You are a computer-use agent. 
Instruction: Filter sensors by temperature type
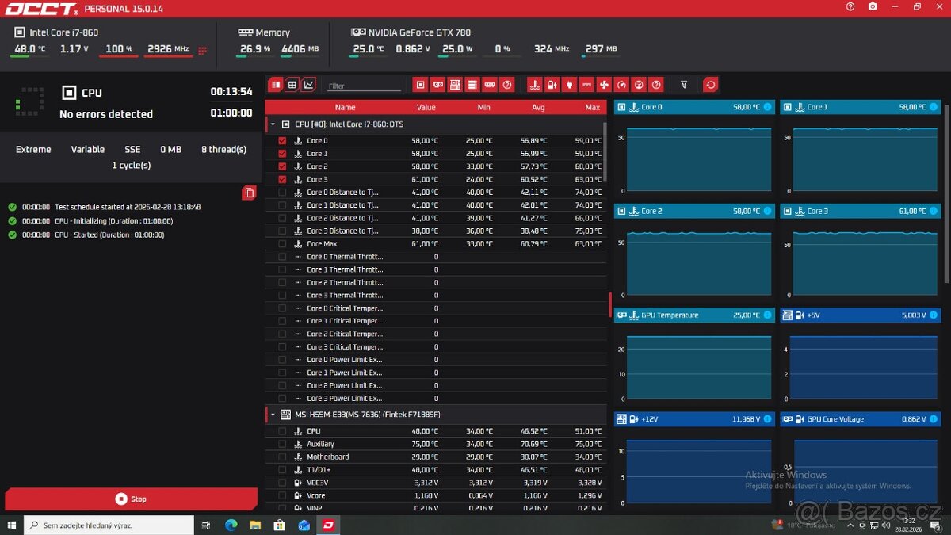pos(534,85)
